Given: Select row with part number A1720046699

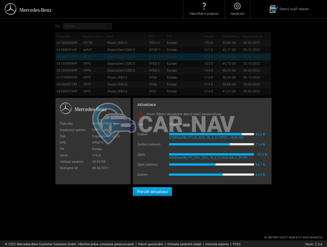Looking at the screenshot, I should point(163,43).
